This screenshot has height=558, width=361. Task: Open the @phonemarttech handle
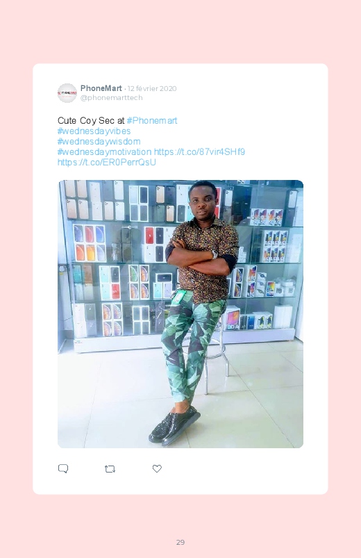tap(111, 97)
